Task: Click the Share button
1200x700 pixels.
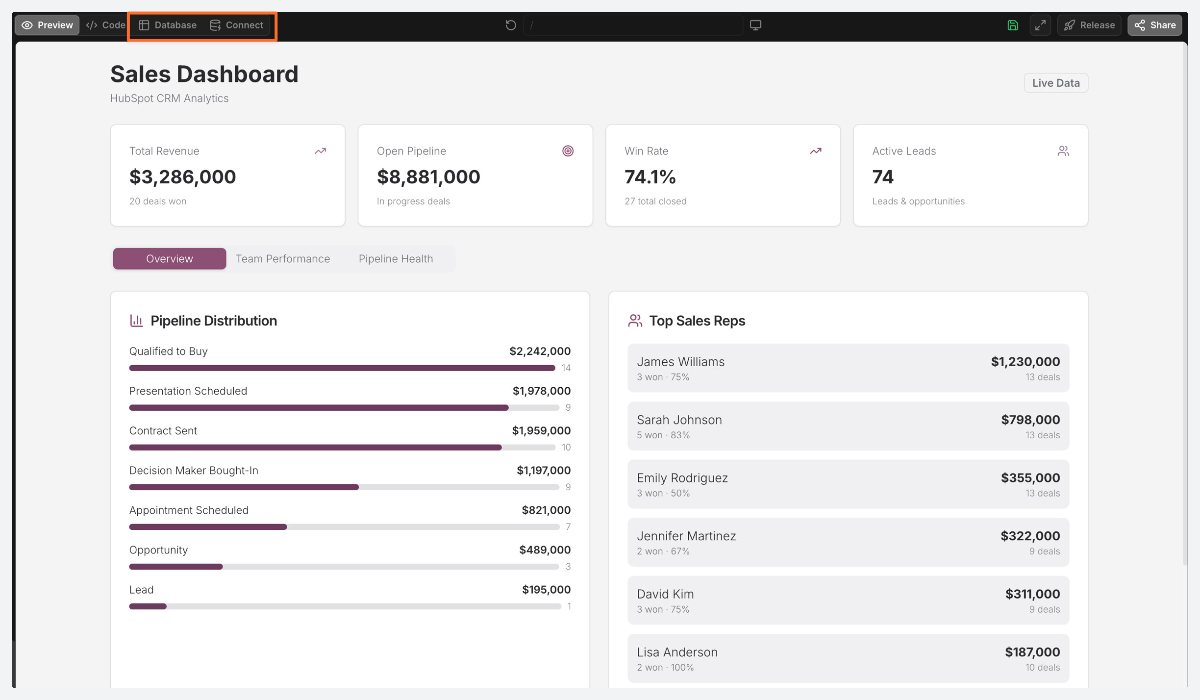Action: tap(1154, 25)
